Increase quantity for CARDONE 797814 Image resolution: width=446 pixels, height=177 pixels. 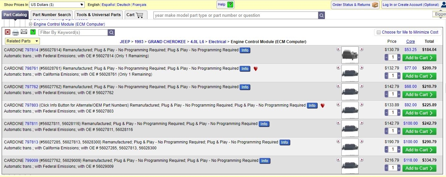point(399,58)
